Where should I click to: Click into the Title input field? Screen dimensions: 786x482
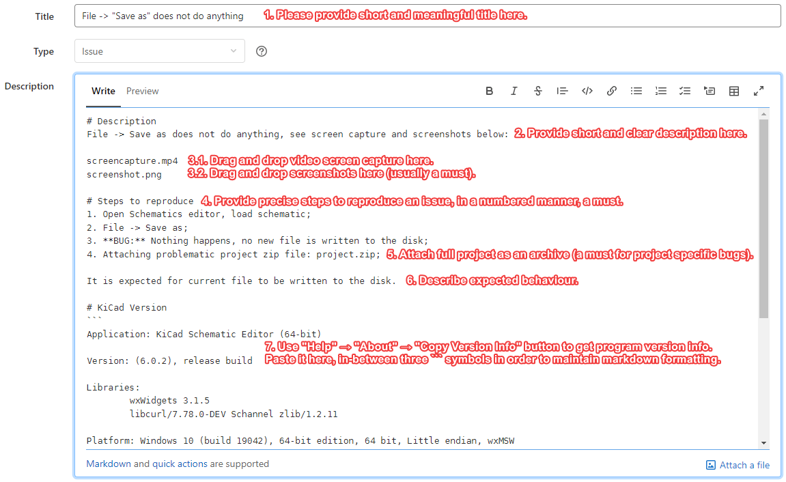pos(427,16)
